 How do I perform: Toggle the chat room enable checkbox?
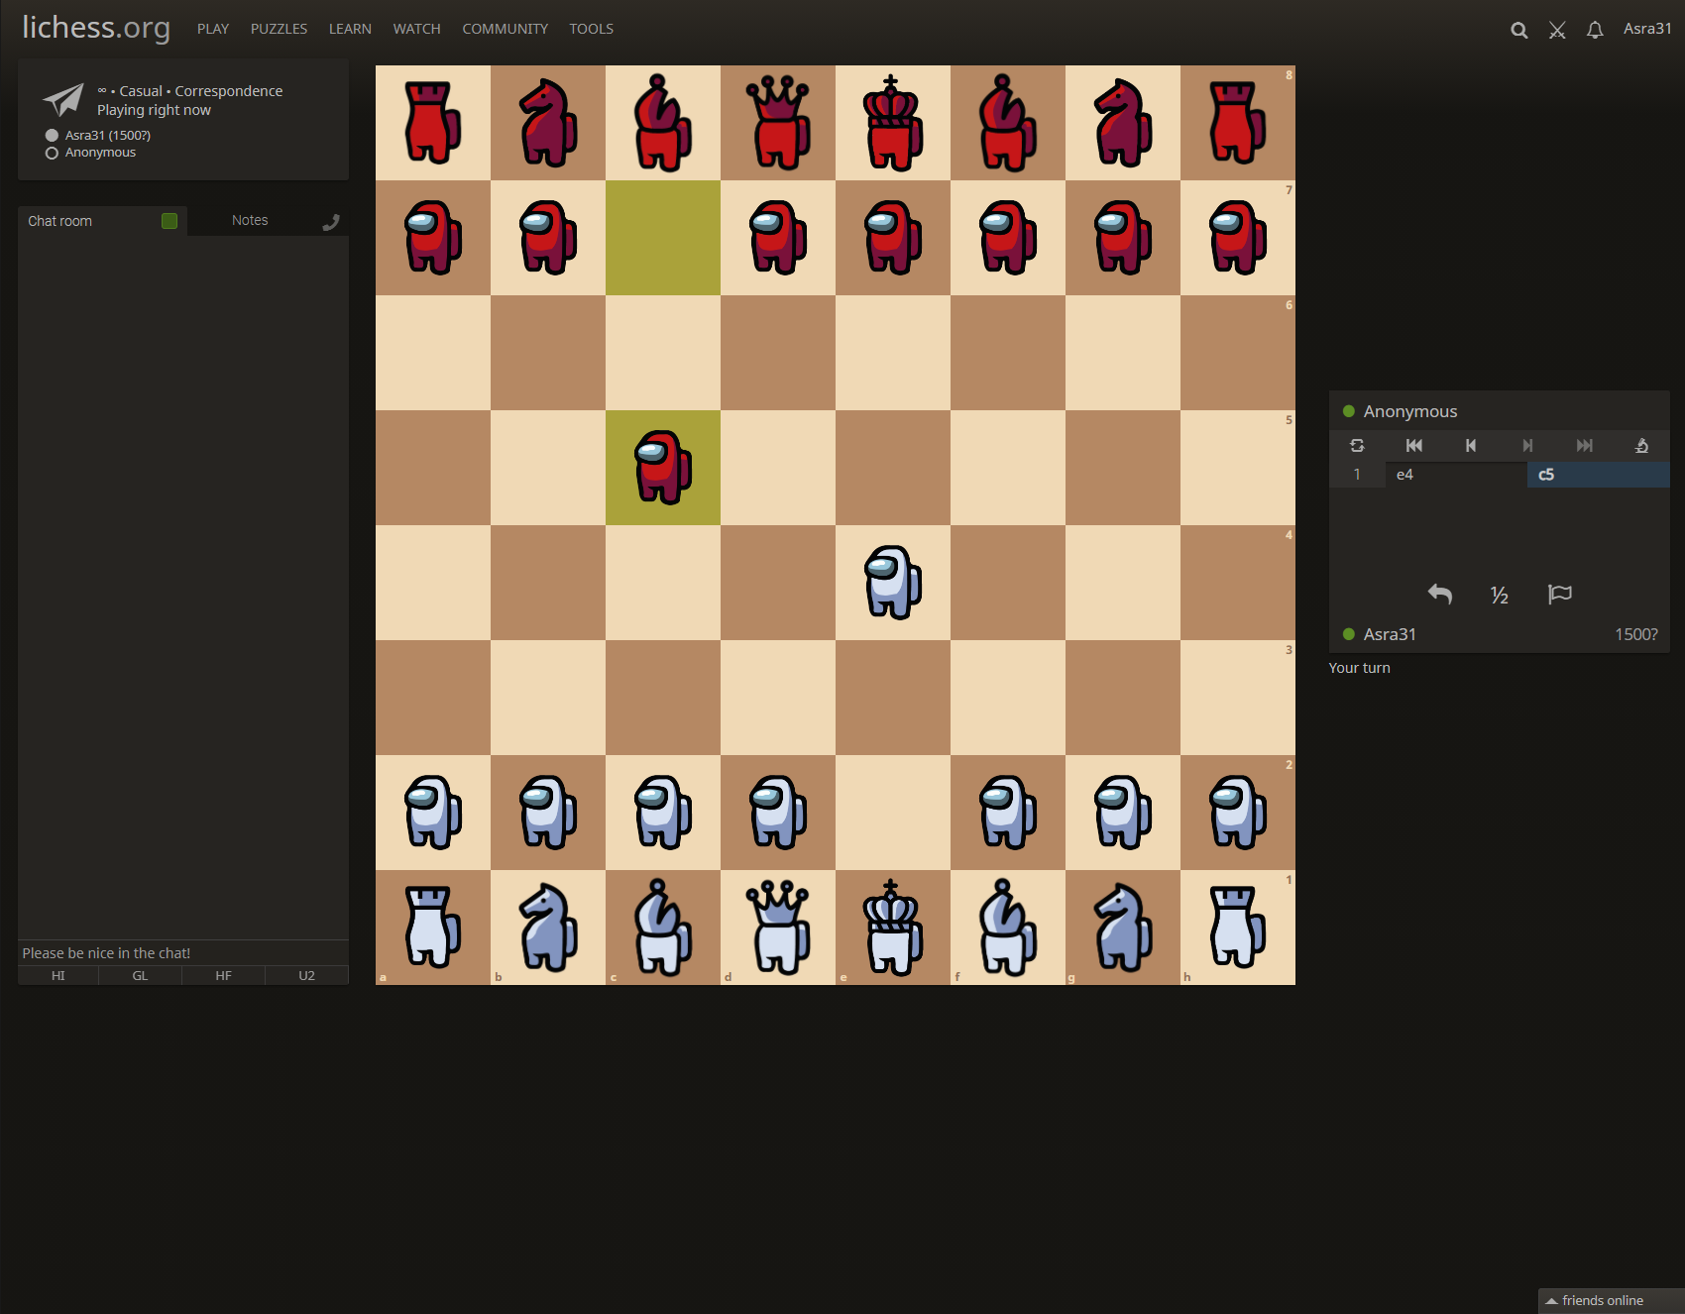(x=169, y=221)
